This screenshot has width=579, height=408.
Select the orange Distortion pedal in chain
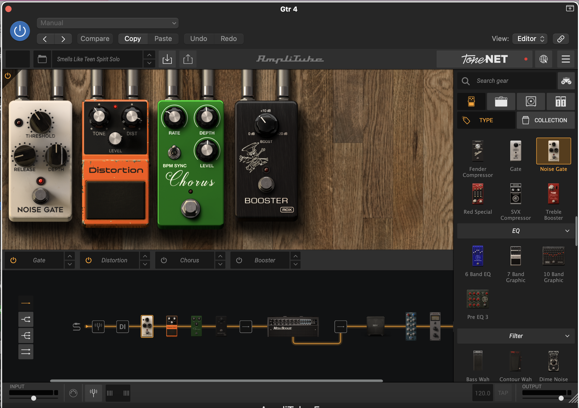coord(172,326)
